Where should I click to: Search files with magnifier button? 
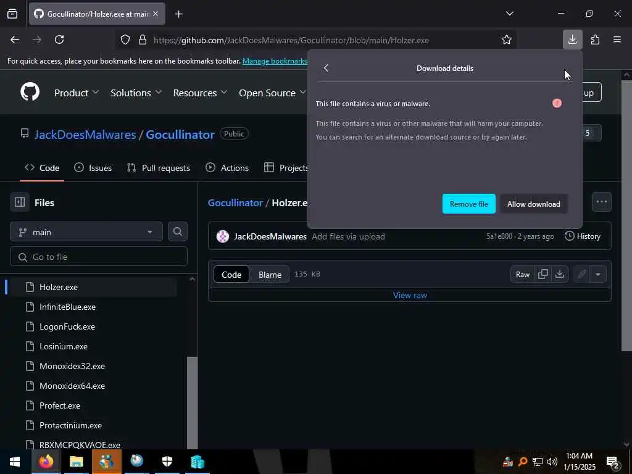(x=177, y=232)
